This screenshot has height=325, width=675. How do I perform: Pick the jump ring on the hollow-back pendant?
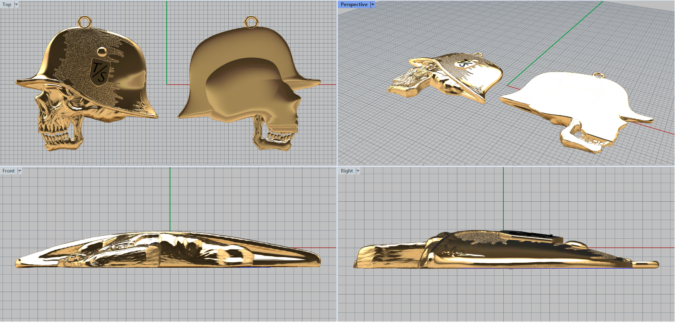[251, 21]
